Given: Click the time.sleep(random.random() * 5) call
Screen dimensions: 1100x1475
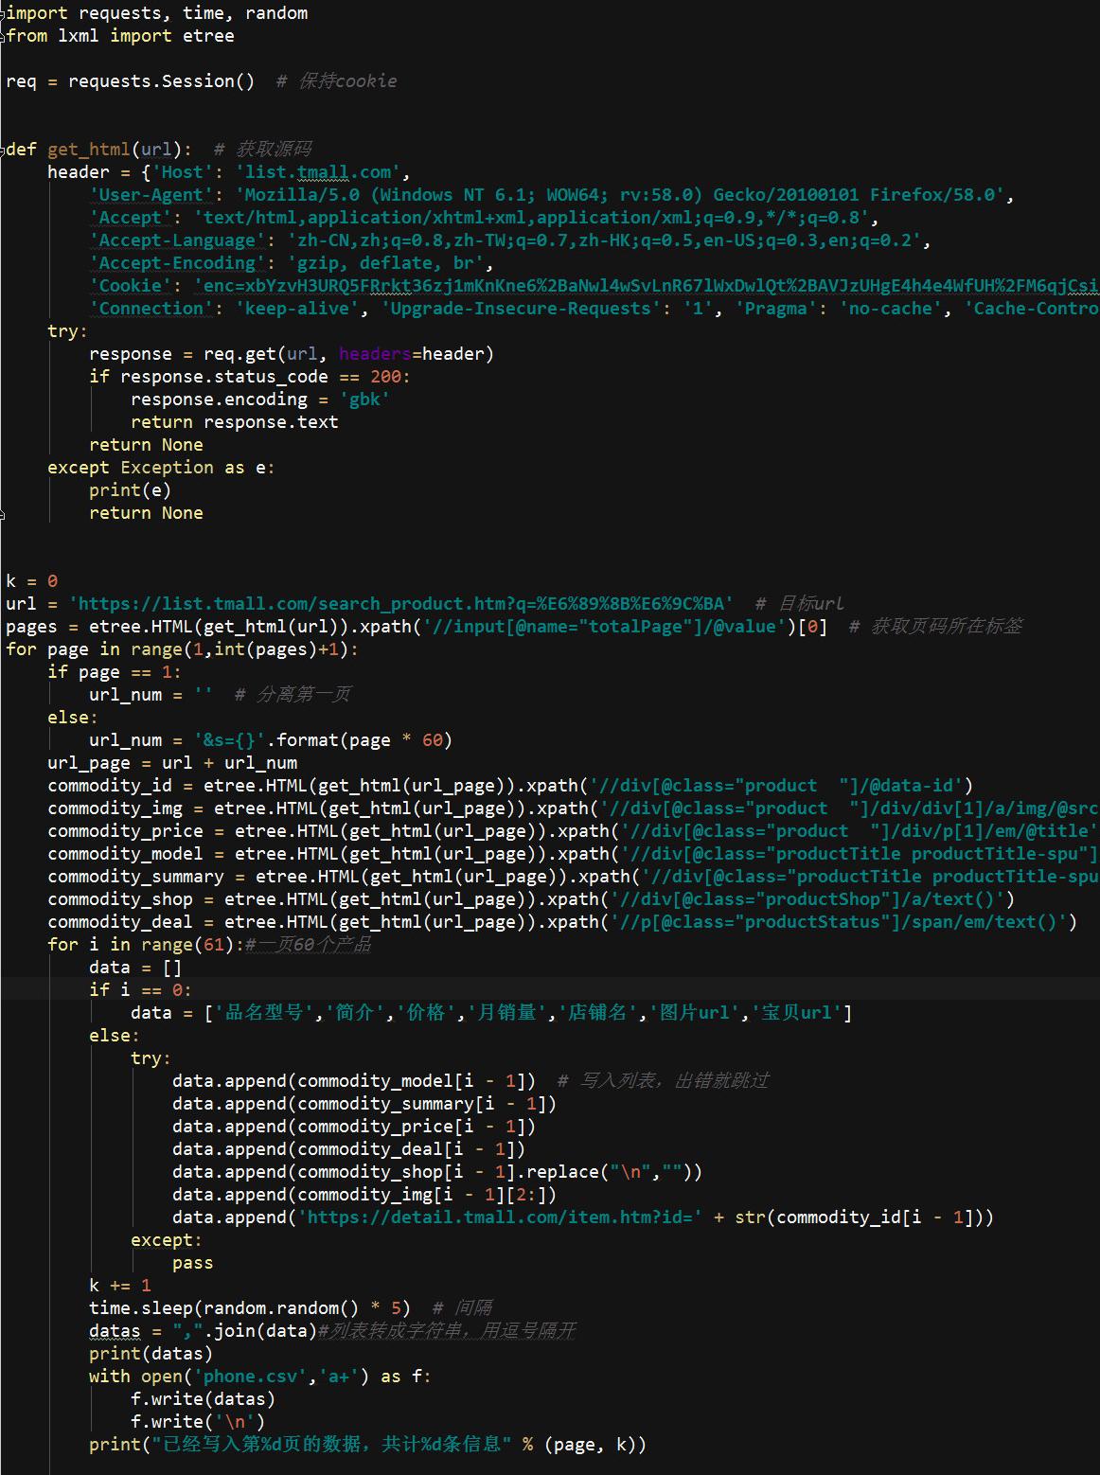Looking at the screenshot, I should click(x=250, y=1308).
